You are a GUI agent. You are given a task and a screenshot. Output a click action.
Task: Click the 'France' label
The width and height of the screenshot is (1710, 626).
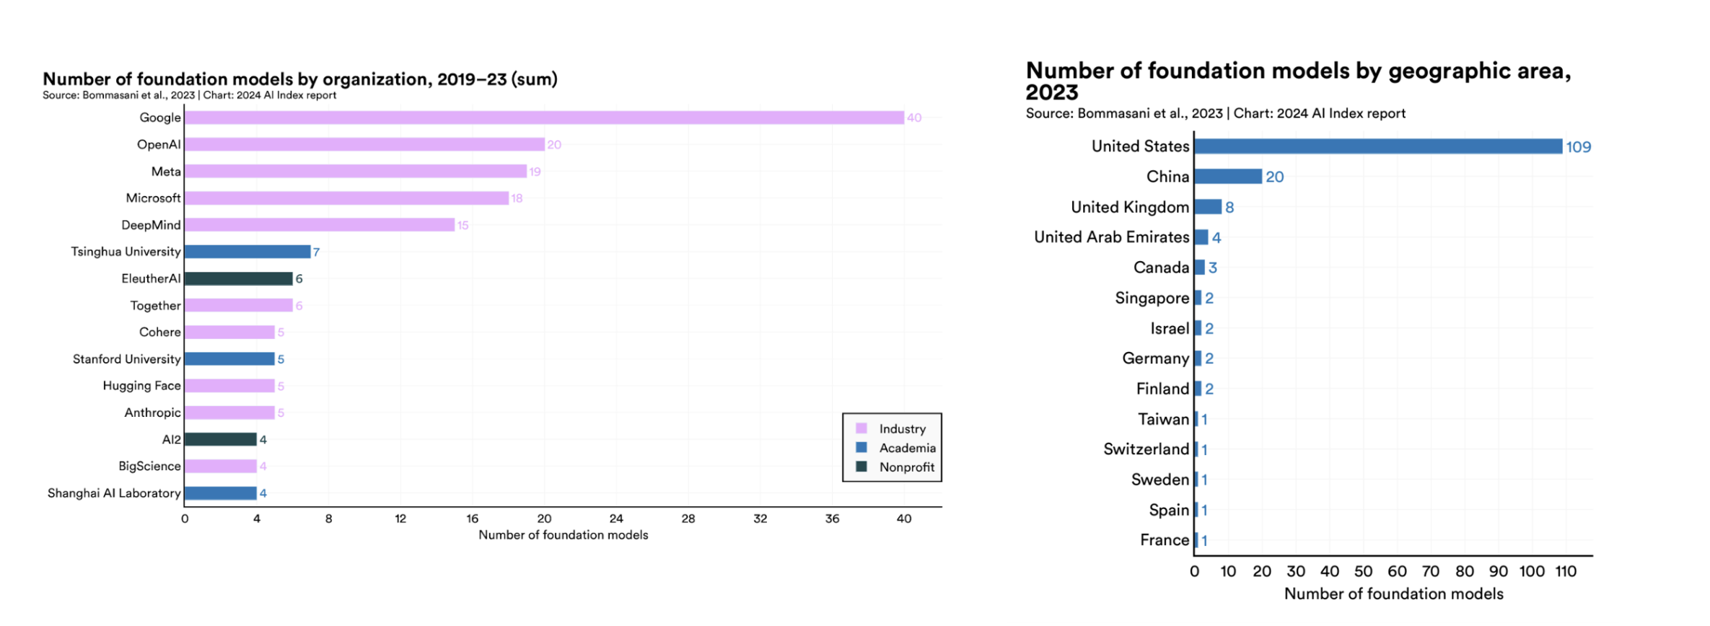[x=1165, y=540]
